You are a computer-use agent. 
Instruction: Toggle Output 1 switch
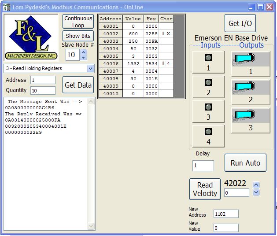pyautogui.click(x=250, y=59)
